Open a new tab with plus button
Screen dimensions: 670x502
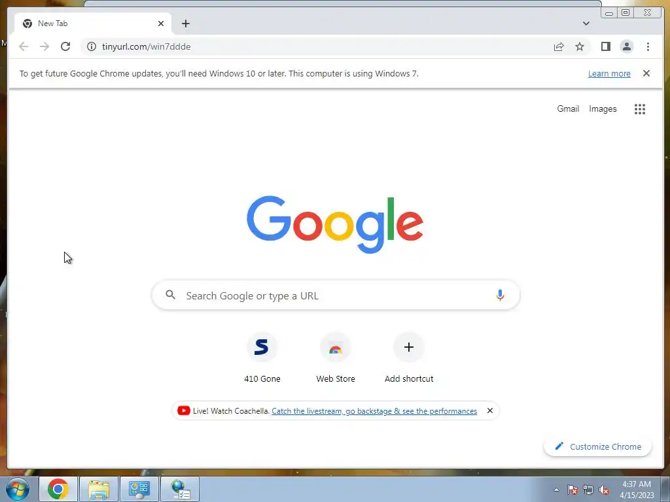click(185, 24)
